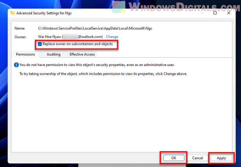Click the Apply button
This screenshot has width=241, height=167.
coord(221,158)
